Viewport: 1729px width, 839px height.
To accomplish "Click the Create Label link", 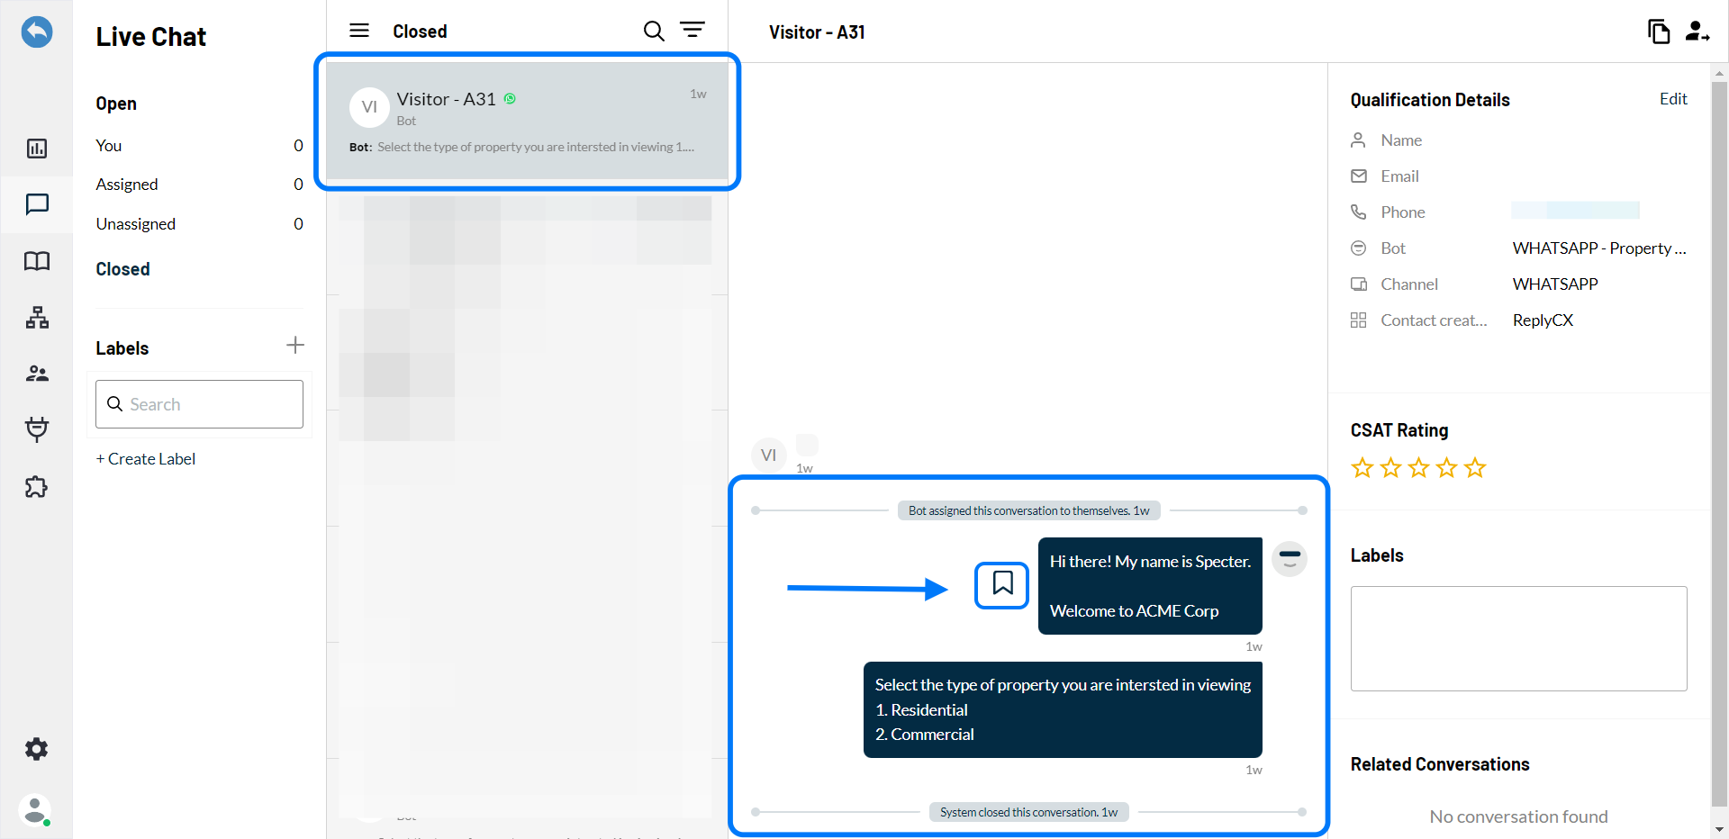I will (146, 459).
